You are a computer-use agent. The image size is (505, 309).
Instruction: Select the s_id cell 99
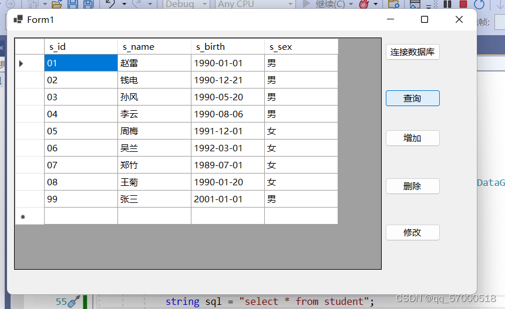point(81,199)
